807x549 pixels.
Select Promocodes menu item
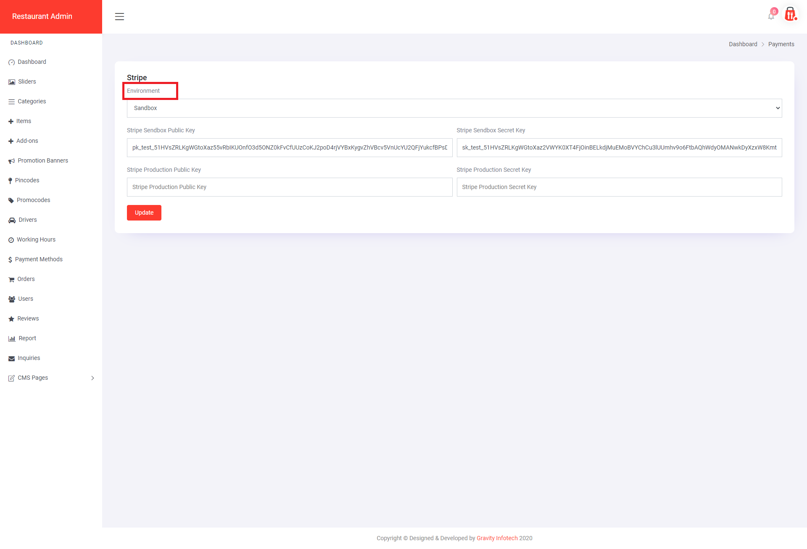click(33, 200)
